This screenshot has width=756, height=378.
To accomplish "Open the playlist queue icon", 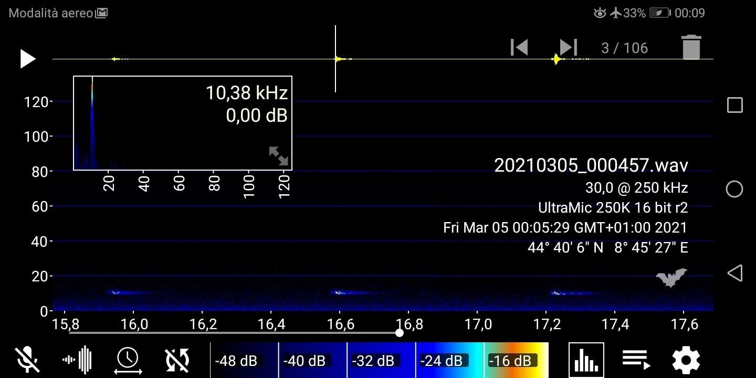I will tap(636, 360).
